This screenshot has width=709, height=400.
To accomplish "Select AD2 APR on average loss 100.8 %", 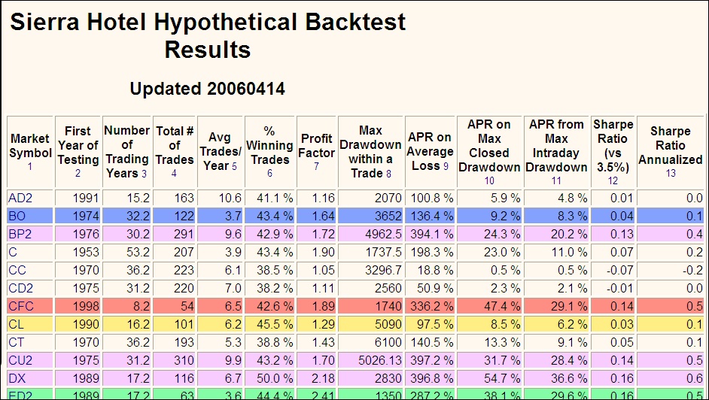I will click(432, 198).
